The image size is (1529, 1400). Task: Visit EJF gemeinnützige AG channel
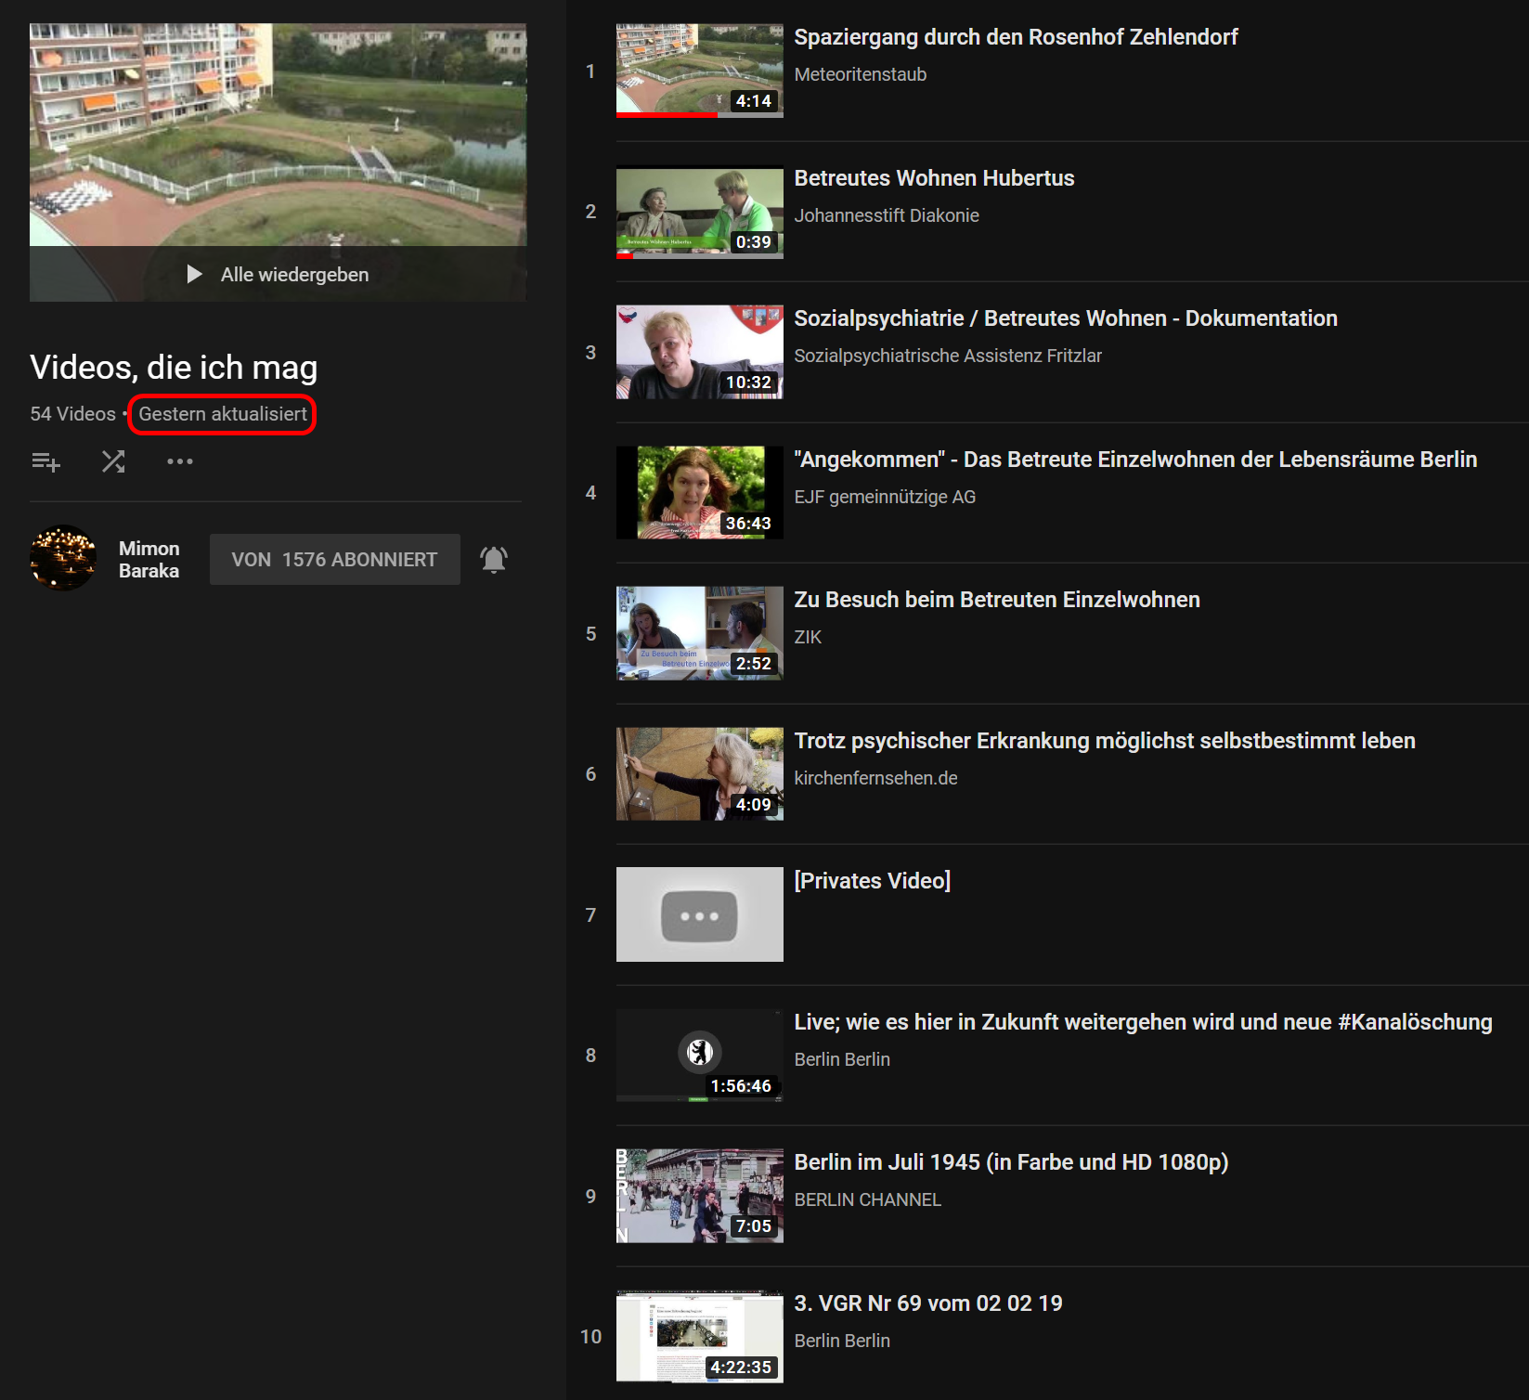(885, 497)
